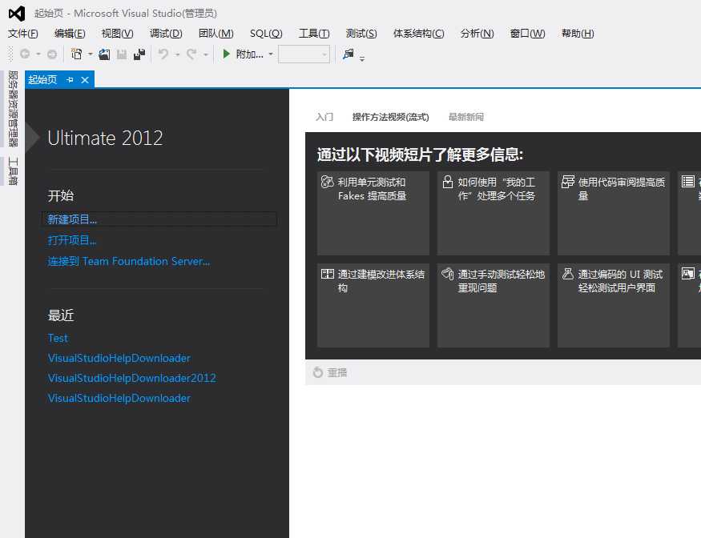Click the 新建项目... link
701x538 pixels.
72,219
